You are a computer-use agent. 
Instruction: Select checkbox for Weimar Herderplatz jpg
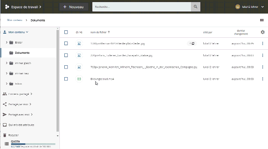tap(66, 44)
